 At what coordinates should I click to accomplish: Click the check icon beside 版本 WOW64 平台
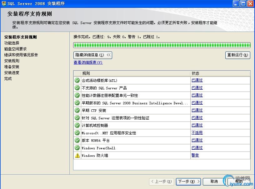tap(77, 140)
